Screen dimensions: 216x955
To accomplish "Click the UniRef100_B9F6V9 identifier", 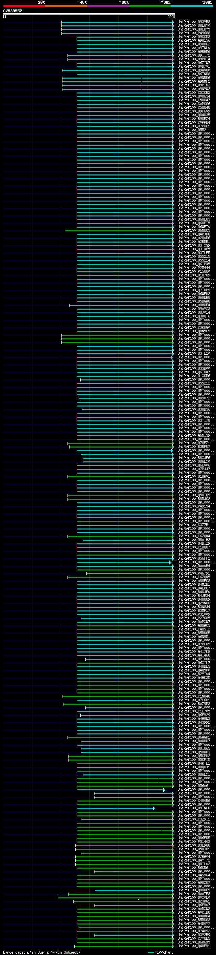I will [x=194, y=111].
